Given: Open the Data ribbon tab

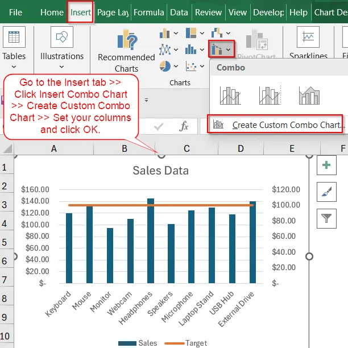Looking at the screenshot, I should [x=179, y=13].
